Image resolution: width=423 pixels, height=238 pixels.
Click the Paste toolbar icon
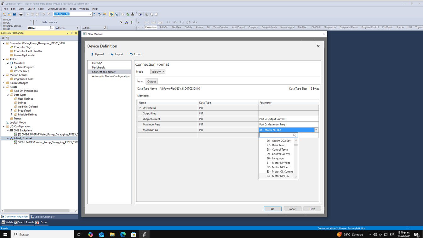(37, 14)
